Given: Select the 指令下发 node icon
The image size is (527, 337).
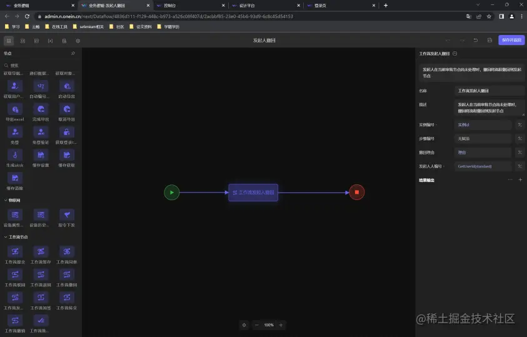Looking at the screenshot, I should click(66, 214).
